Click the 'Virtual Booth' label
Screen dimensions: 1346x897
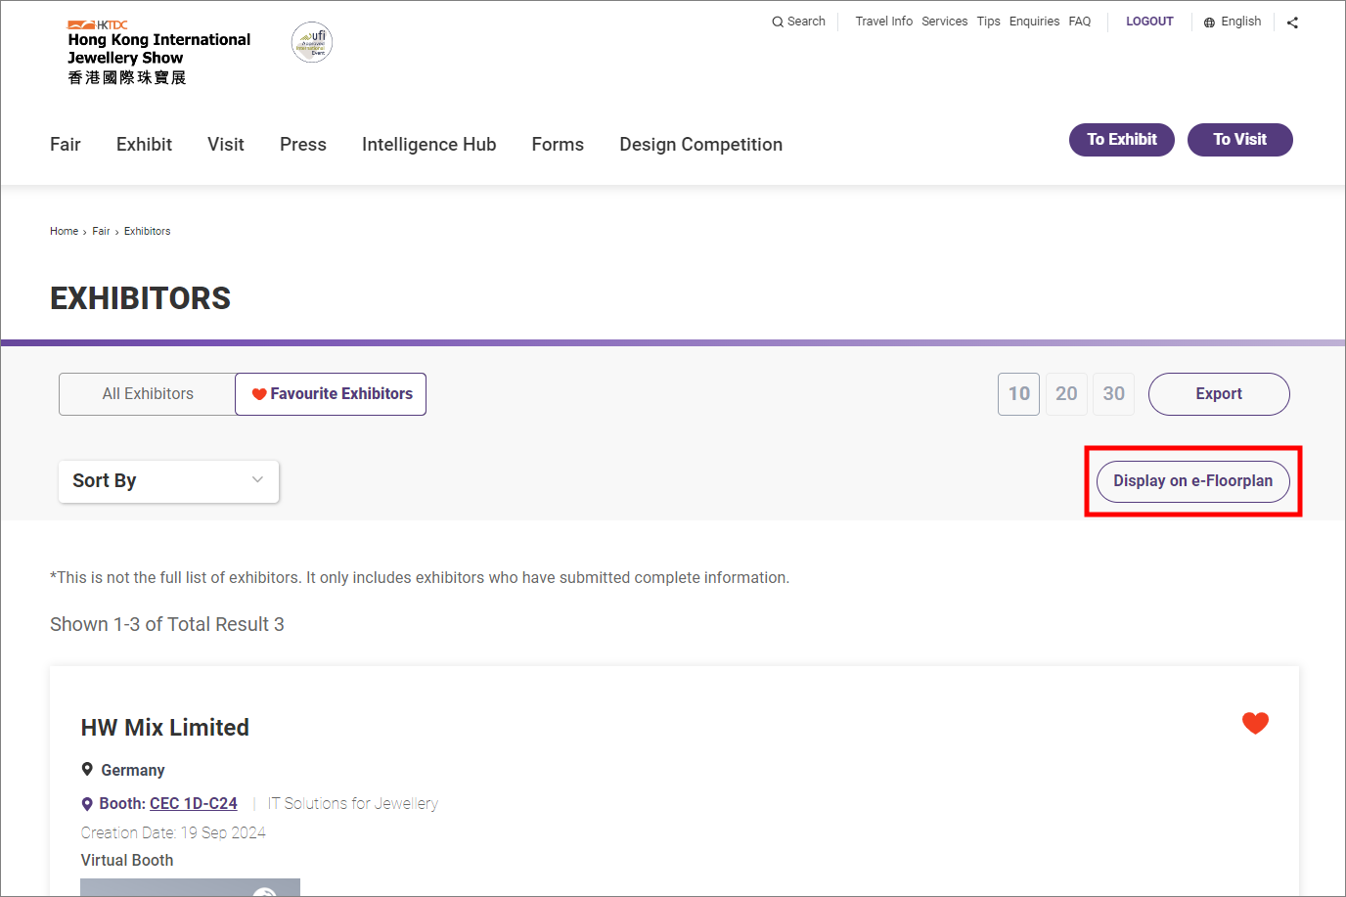pyautogui.click(x=127, y=861)
